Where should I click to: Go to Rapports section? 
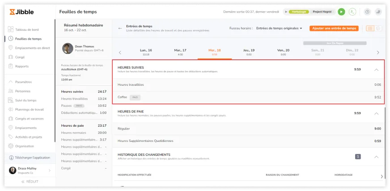(21, 66)
